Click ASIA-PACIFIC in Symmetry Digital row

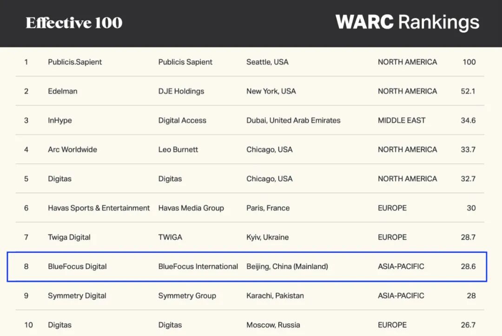click(x=401, y=296)
